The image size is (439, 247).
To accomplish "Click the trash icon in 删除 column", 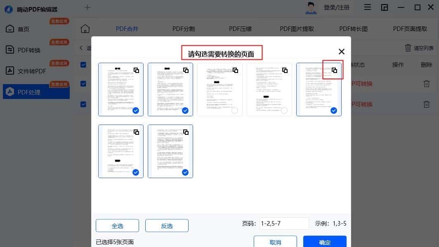I will pyautogui.click(x=427, y=83).
